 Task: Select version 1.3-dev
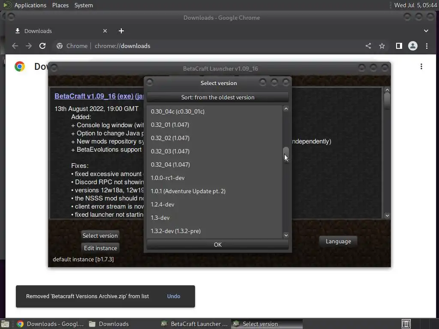click(x=214, y=218)
